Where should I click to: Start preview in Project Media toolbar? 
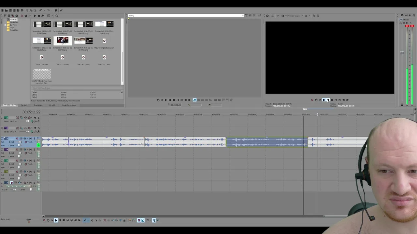coord(35,16)
